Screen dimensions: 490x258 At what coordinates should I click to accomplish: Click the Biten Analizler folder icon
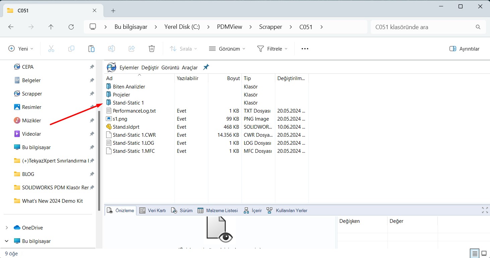point(109,87)
